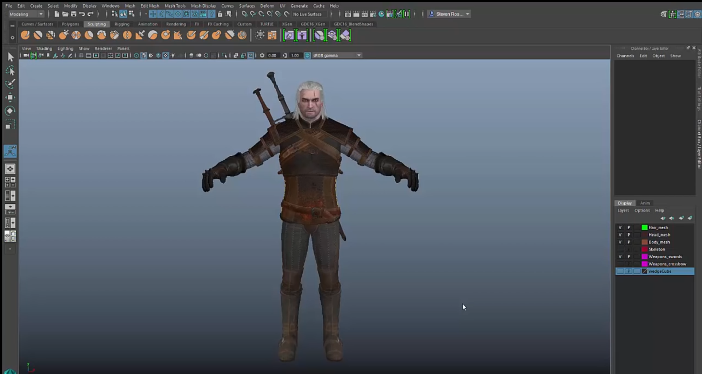The width and height of the screenshot is (702, 374).
Task: Open the Deform menu
Action: point(267,6)
